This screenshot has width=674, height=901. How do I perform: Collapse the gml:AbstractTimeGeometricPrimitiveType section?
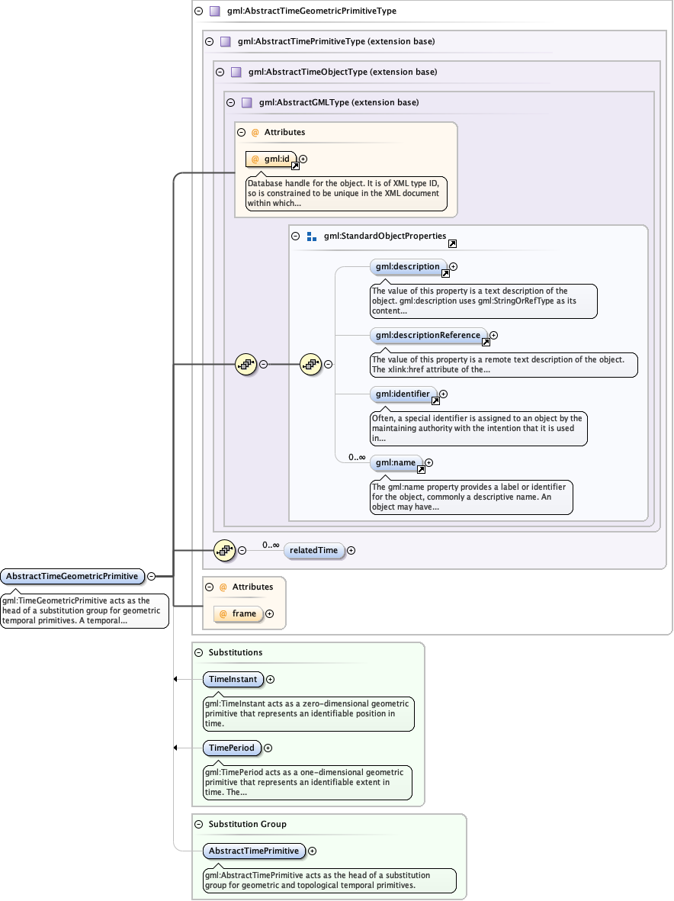(200, 11)
